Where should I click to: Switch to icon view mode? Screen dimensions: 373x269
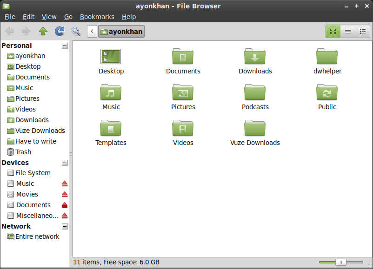[333, 32]
